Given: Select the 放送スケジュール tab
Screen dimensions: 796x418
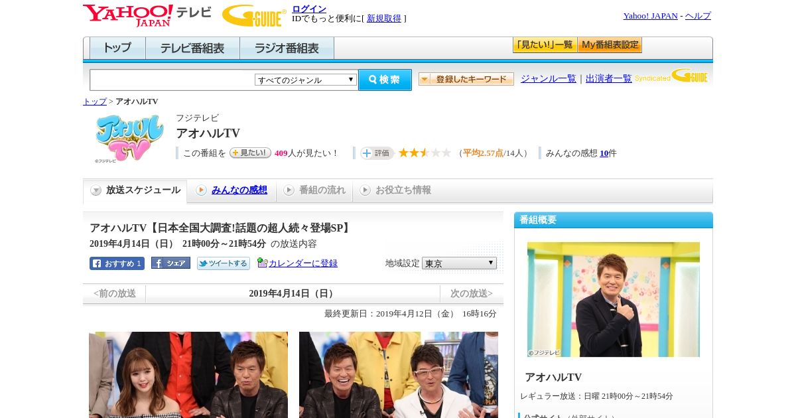Looking at the screenshot, I should 135,190.
